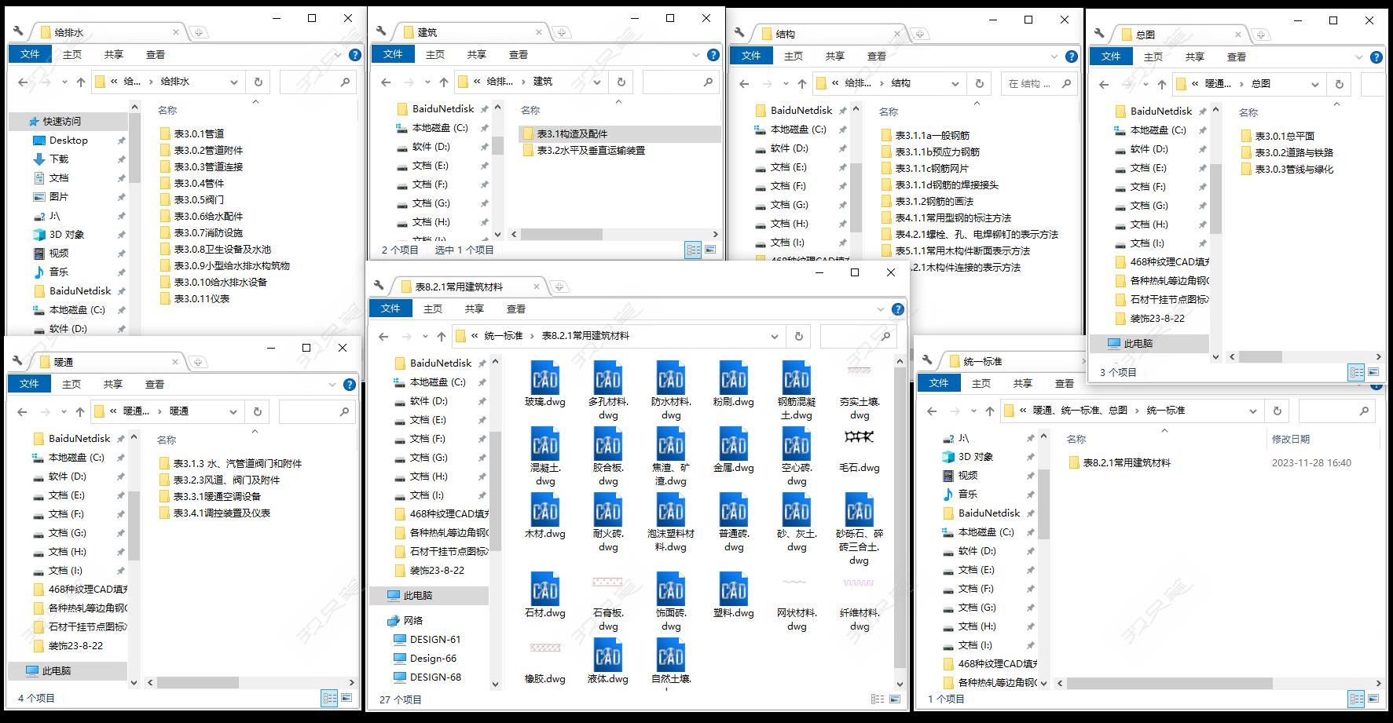Expand address bar dropdown in 给排水 window
This screenshot has width=1393, height=723.
click(234, 82)
